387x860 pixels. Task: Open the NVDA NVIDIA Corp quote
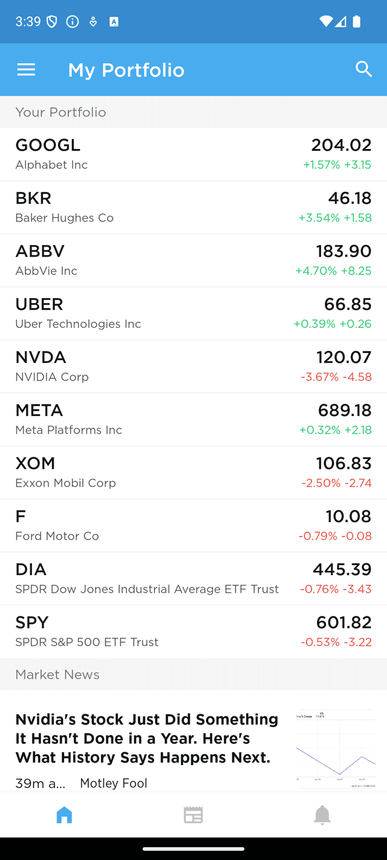pos(193,366)
